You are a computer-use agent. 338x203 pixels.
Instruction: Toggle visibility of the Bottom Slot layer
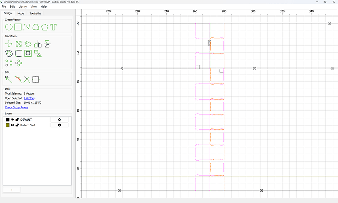12,125
